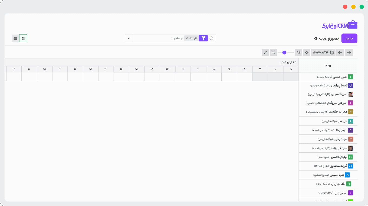Select employee الیاس زارع

(x=328, y=193)
